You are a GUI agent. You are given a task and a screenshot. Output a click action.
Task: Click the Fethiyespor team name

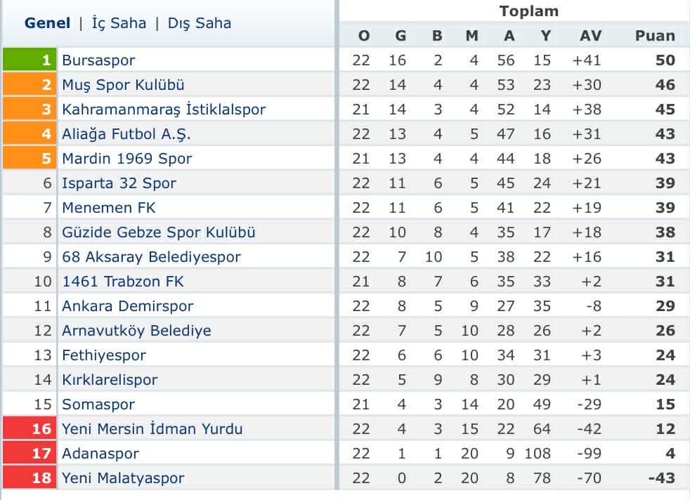pyautogui.click(x=104, y=355)
